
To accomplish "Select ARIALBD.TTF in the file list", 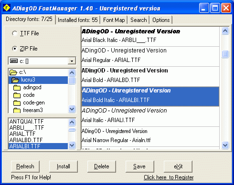I will coord(38,140).
